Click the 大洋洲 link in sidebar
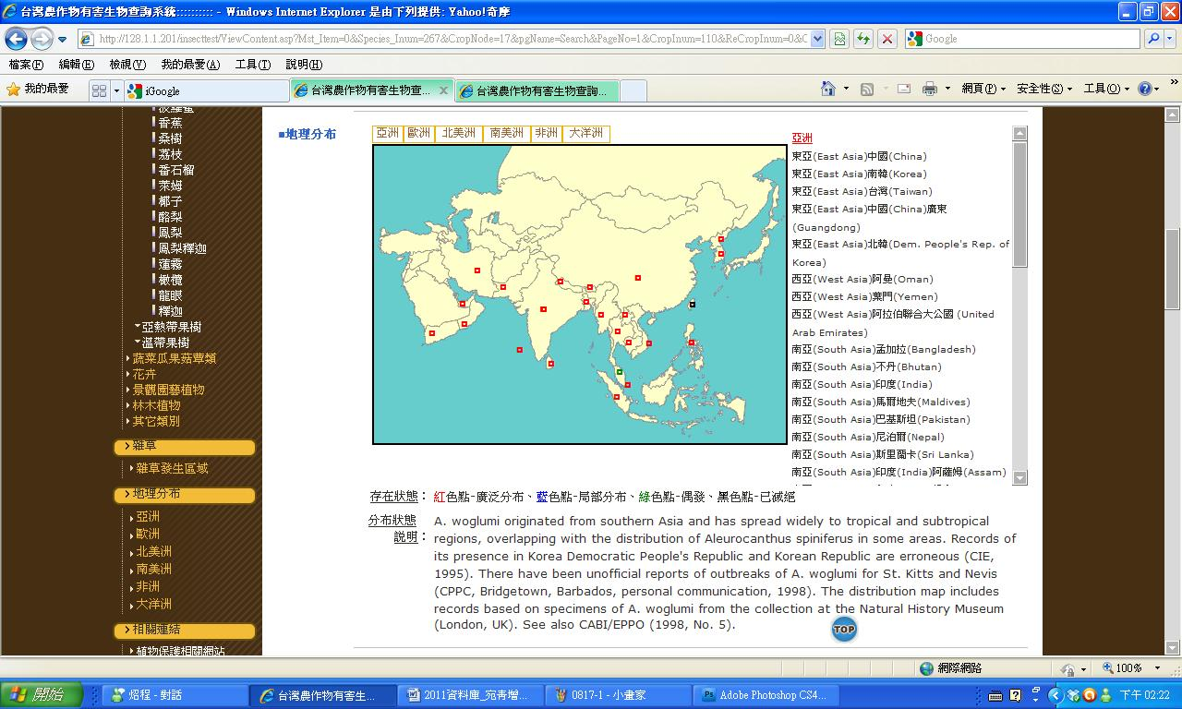The width and height of the screenshot is (1182, 709). 153,604
